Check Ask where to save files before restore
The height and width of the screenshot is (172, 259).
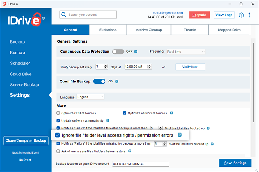[x=58, y=151]
